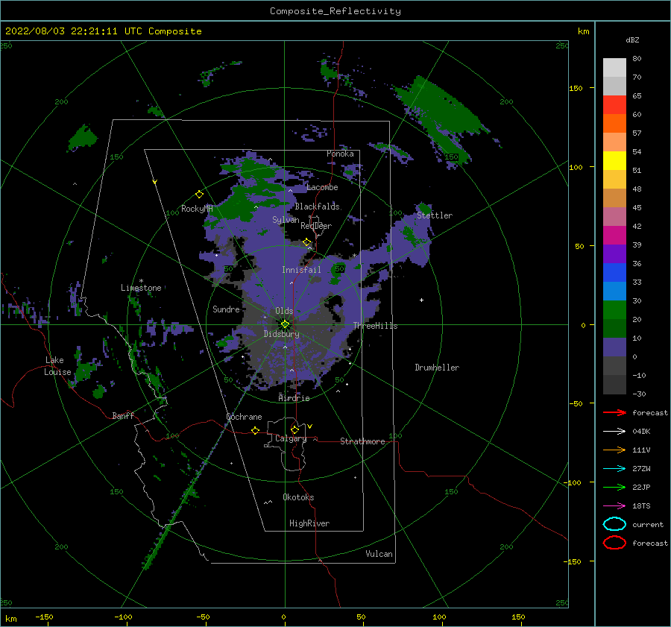Click the magenta 18TS arrow legend icon
The height and width of the screenshot is (627, 671).
pyautogui.click(x=614, y=506)
